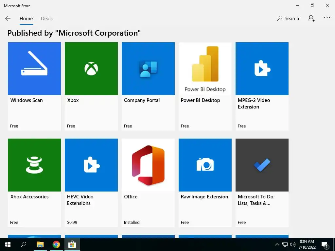Click the Search button in the header

tap(288, 19)
